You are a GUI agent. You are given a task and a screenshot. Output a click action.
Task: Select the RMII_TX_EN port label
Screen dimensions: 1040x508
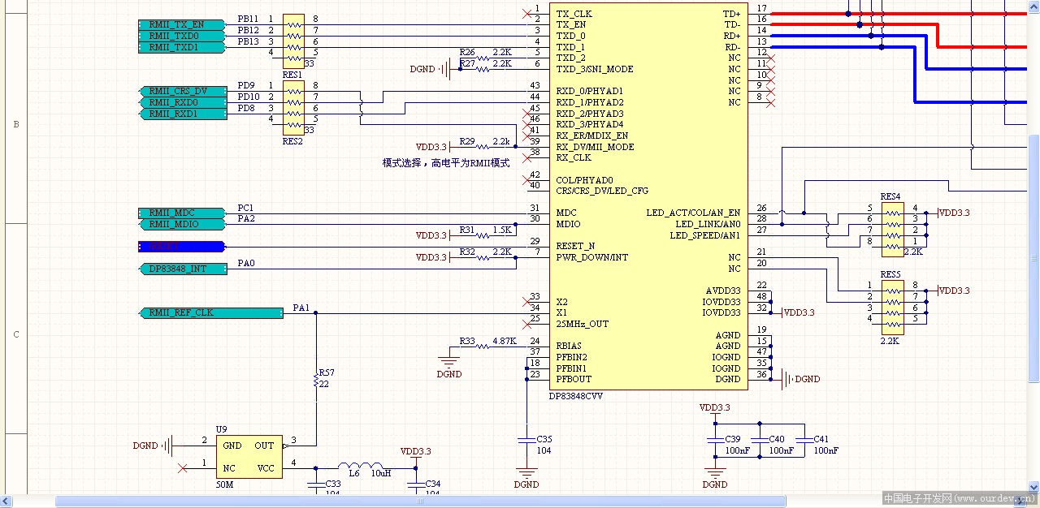180,24
